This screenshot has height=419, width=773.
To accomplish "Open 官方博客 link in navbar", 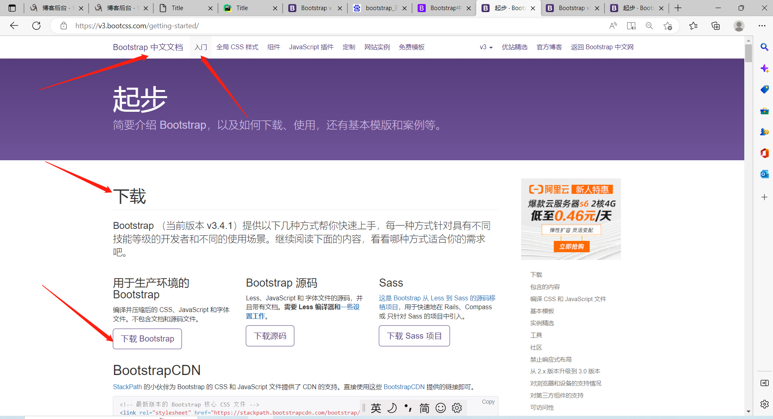I will [x=549, y=47].
